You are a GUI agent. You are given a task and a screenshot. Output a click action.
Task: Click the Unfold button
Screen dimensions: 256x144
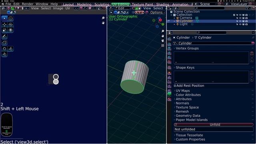click(x=214, y=124)
